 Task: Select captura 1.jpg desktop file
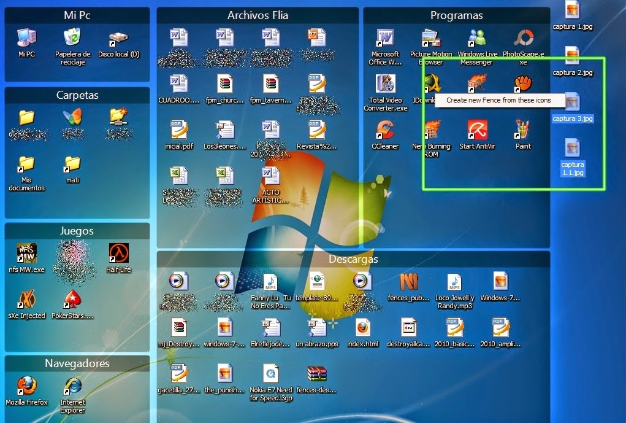[x=573, y=10]
